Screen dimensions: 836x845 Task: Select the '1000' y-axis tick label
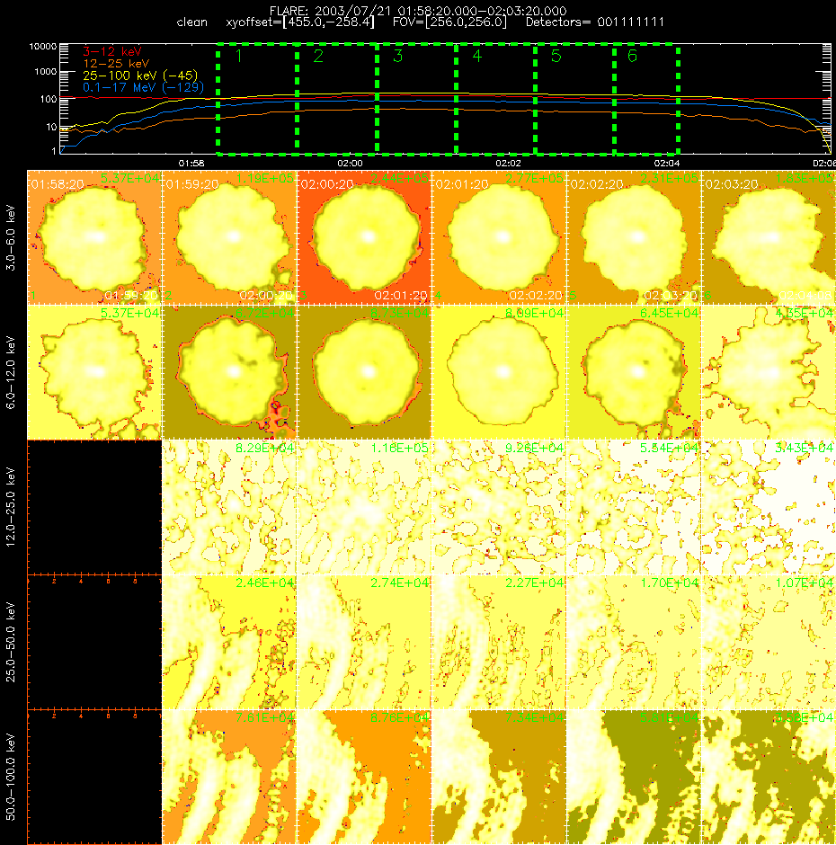click(45, 72)
